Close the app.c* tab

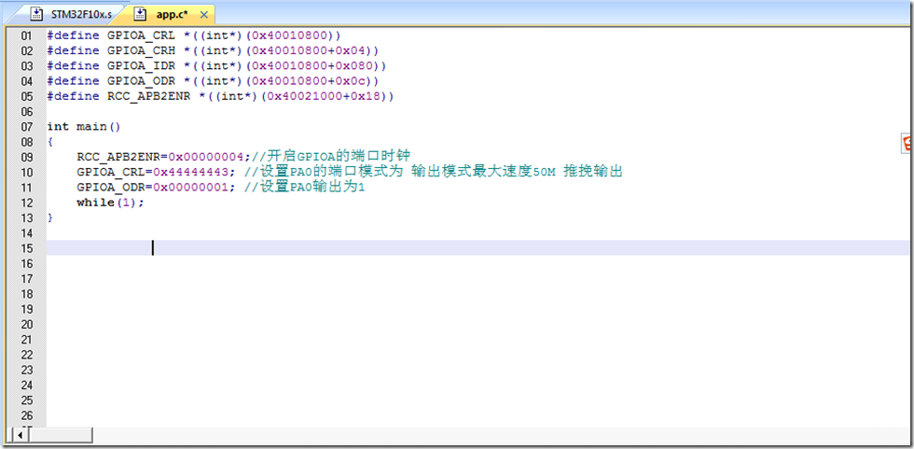pos(204,13)
